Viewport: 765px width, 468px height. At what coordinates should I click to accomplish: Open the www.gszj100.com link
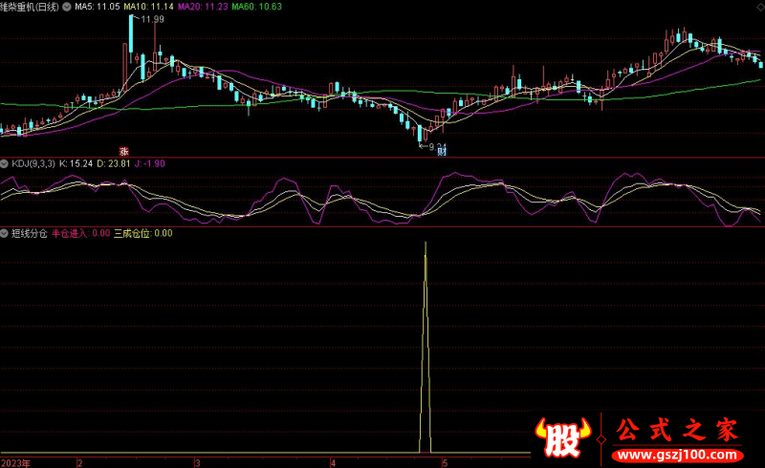[x=681, y=450]
